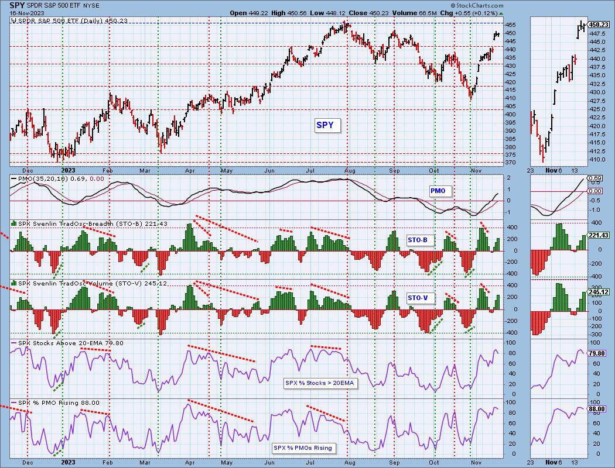Click the 79.80 stocks above 20-EMA tag
615x468 pixels.
click(597, 353)
